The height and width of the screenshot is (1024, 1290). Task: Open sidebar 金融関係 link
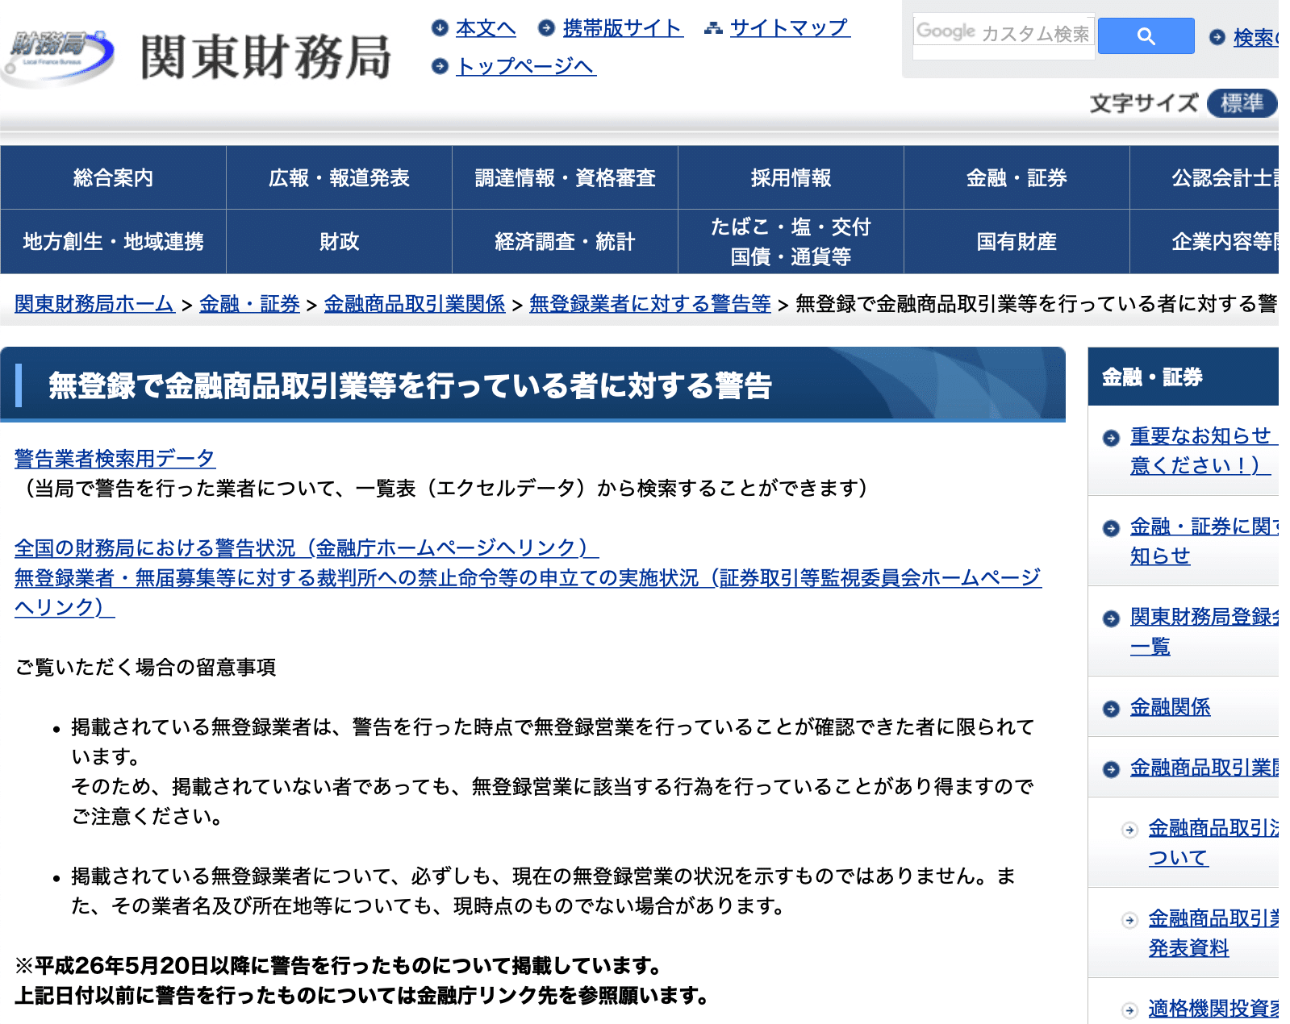[1170, 708]
